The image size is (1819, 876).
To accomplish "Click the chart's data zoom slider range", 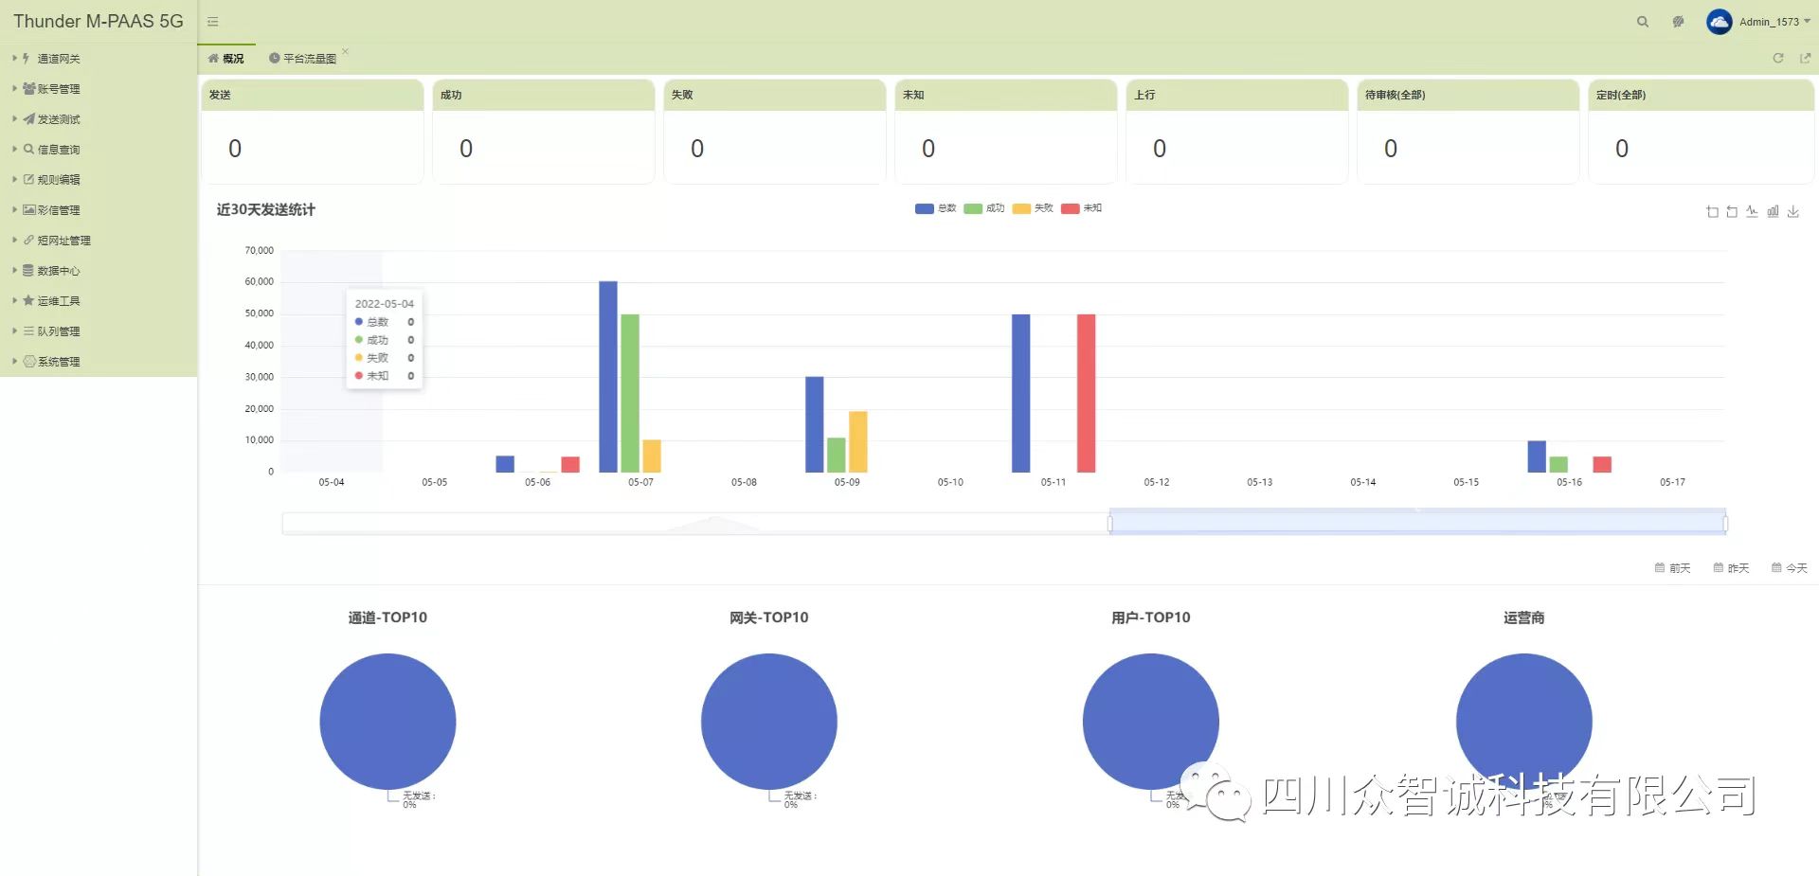I will coord(1416,523).
